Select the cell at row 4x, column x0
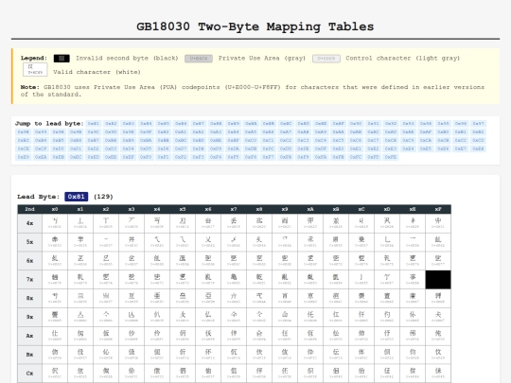 click(55, 223)
